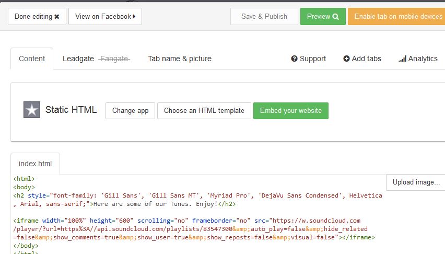Switch to the Content tab
This screenshot has height=254, width=445.
[32, 59]
